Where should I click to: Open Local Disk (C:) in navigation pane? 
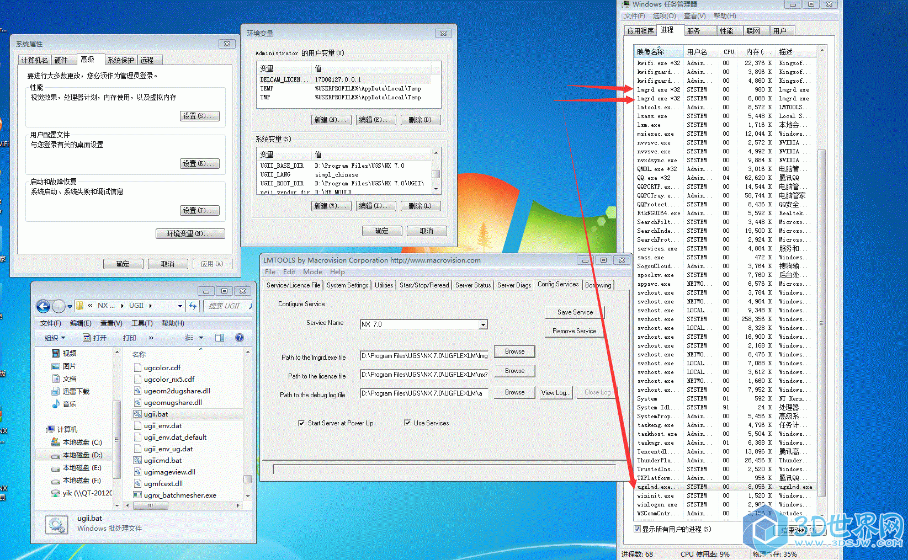82,442
